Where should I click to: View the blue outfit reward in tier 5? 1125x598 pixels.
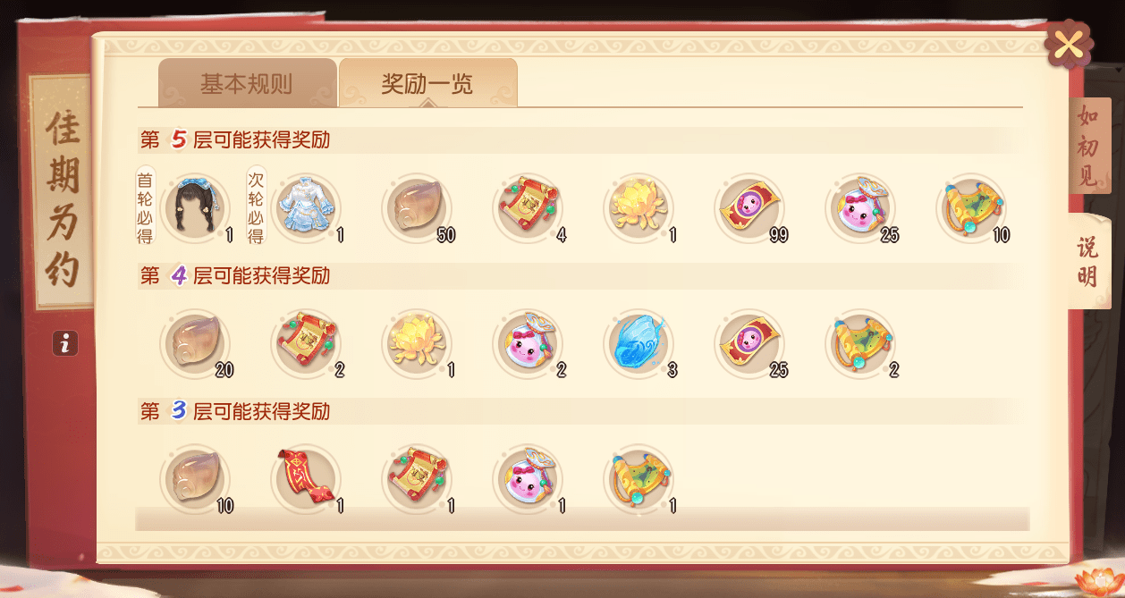[x=306, y=207]
